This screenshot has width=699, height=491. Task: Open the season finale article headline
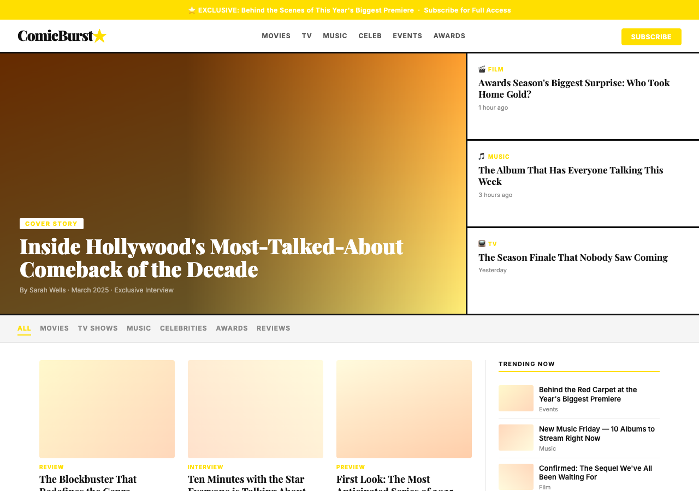click(573, 257)
